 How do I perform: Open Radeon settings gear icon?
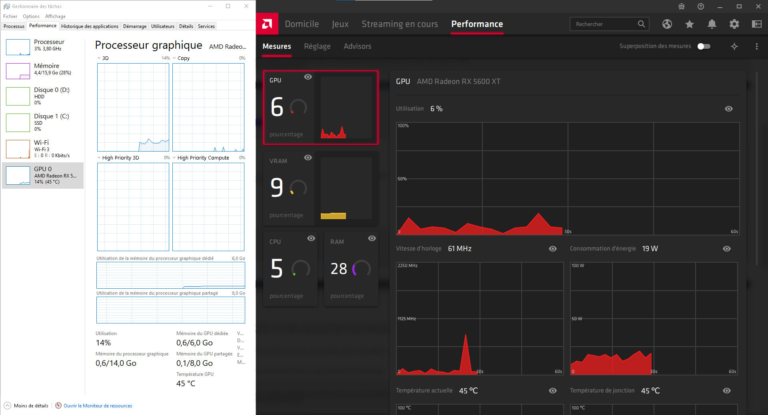coord(734,24)
